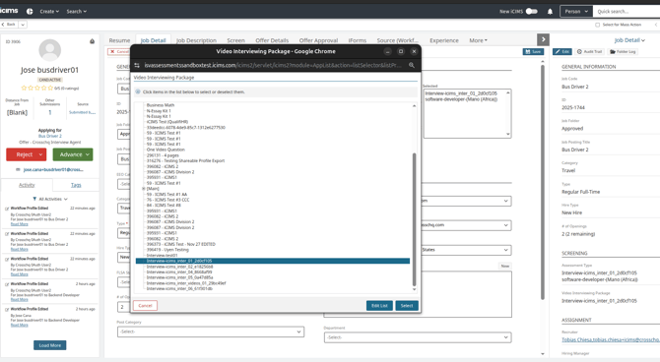Click the candidate avatar photo
The width and height of the screenshot is (660, 362).
(x=49, y=50)
